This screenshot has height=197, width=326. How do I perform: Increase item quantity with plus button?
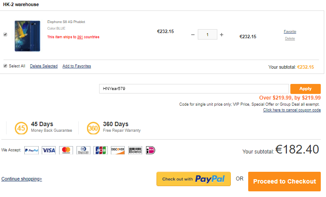(222, 34)
